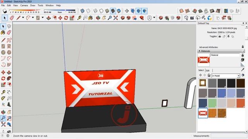Expand the Advanced Attributes section
Viewport: 248px width, 139px height.
tap(243, 47)
